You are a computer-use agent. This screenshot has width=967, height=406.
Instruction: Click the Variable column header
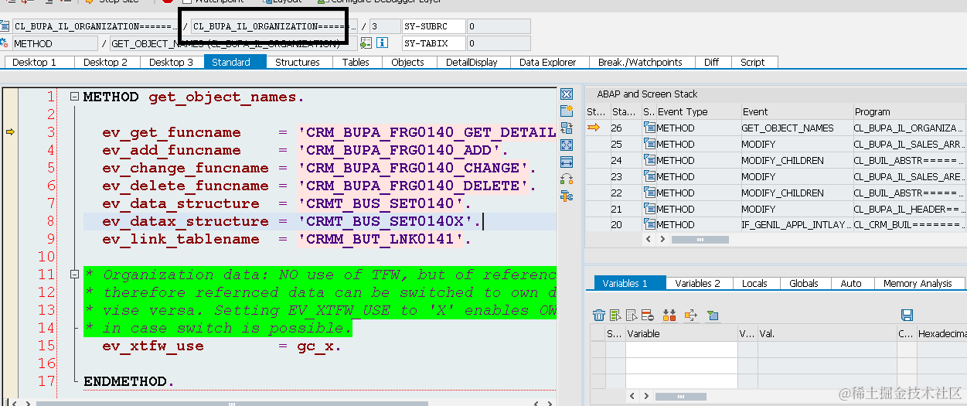pyautogui.click(x=680, y=333)
